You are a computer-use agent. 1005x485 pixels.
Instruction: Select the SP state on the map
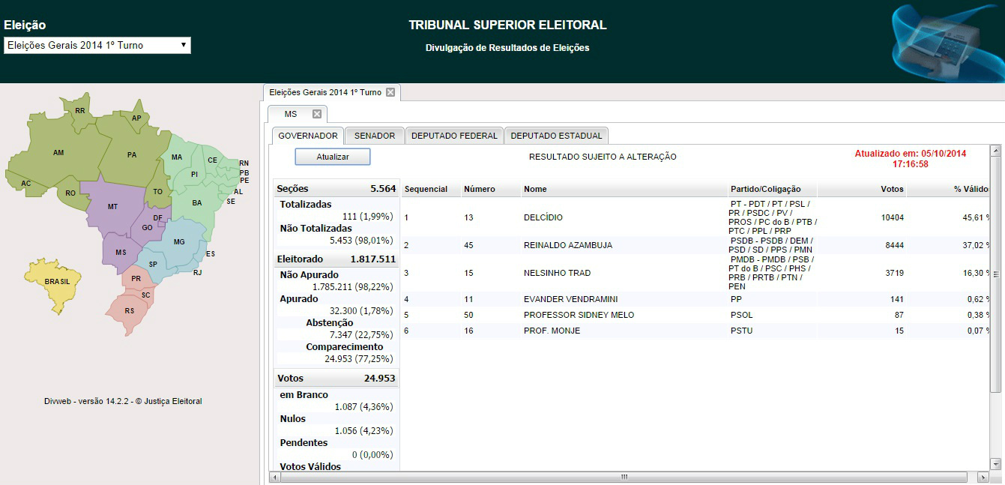pyautogui.click(x=153, y=264)
